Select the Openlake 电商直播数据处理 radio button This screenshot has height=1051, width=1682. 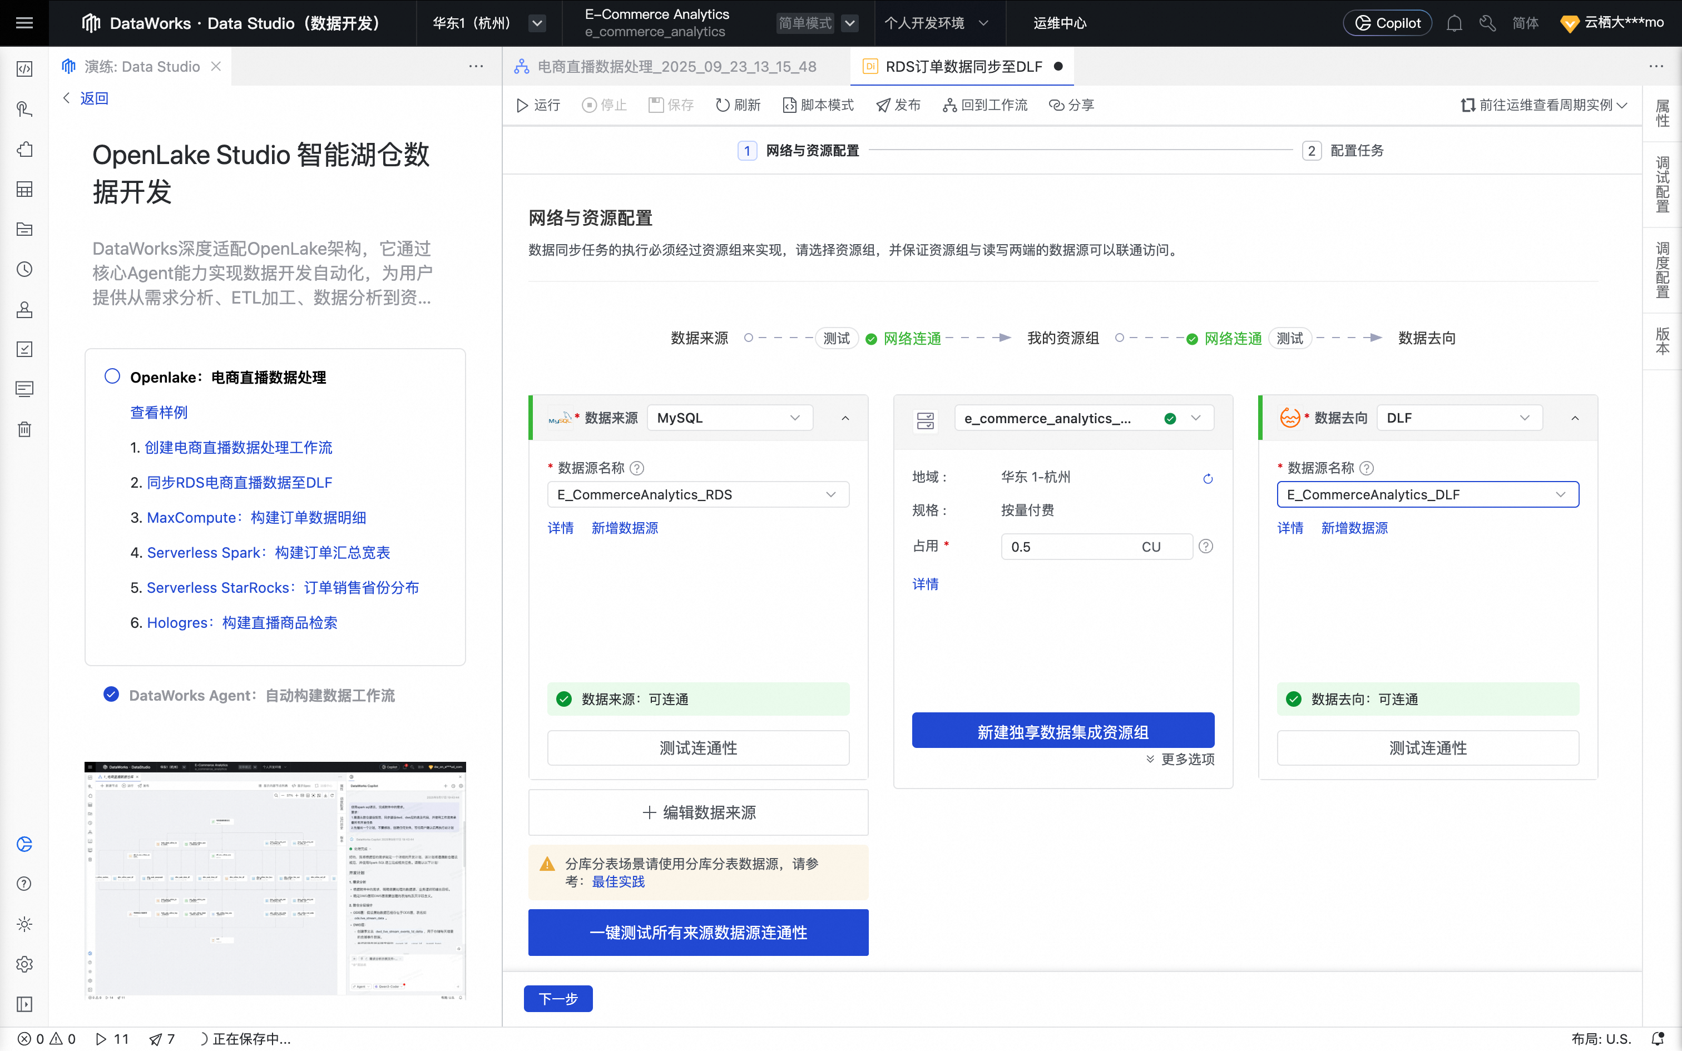pos(112,376)
